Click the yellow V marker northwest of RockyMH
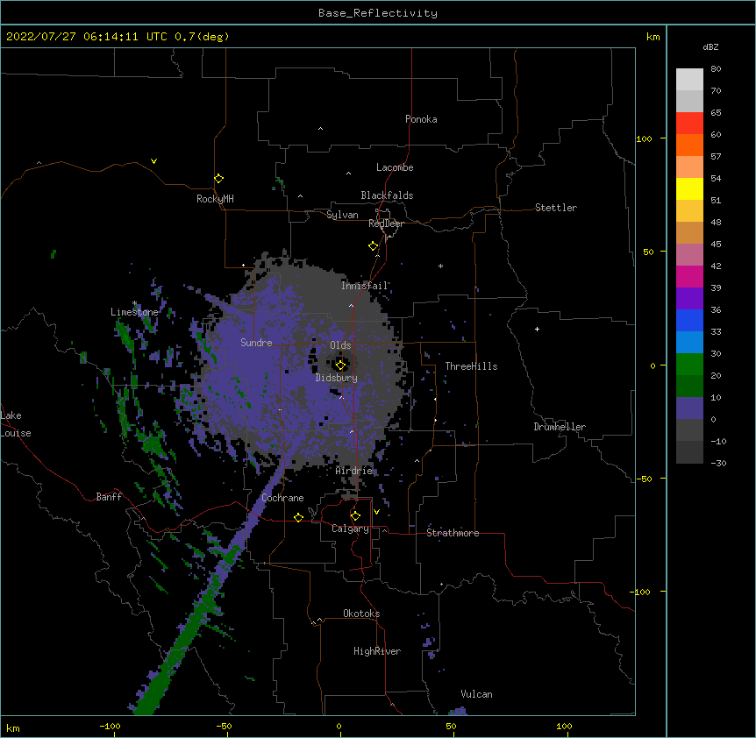Screen dimensions: 756x738 pyautogui.click(x=153, y=161)
